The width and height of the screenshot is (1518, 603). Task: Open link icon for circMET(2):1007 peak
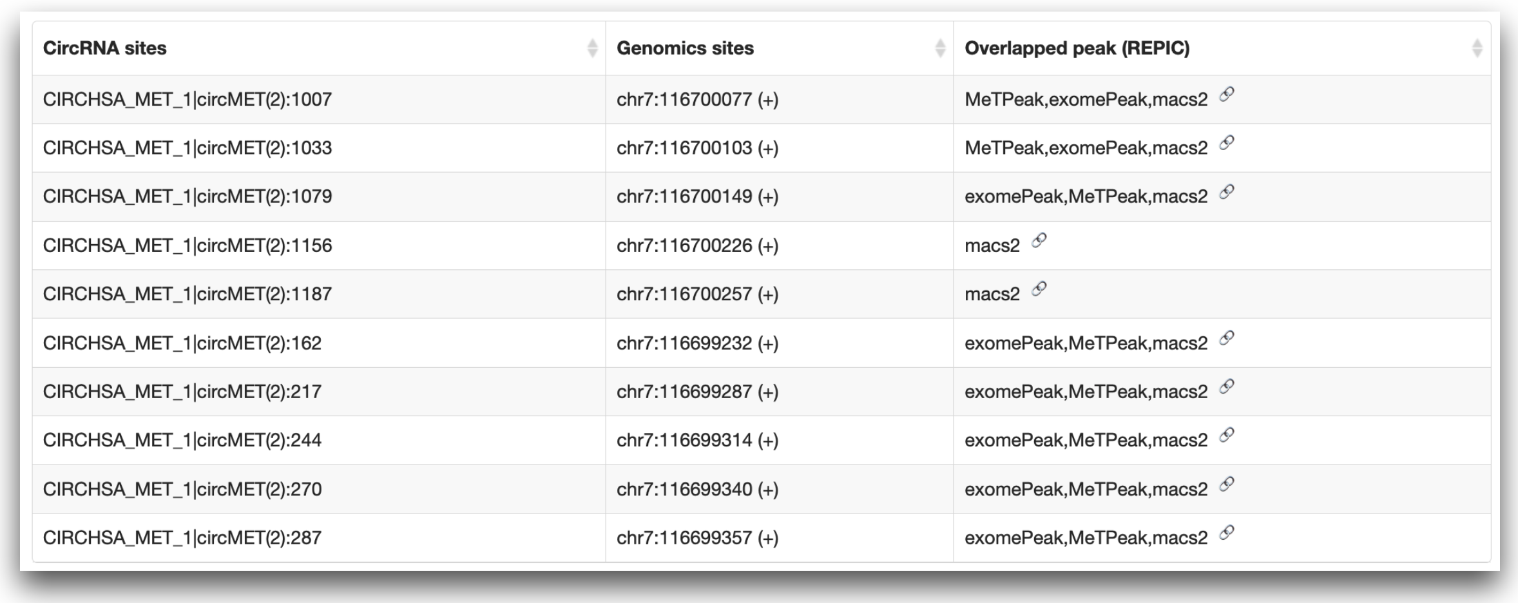point(1227,94)
